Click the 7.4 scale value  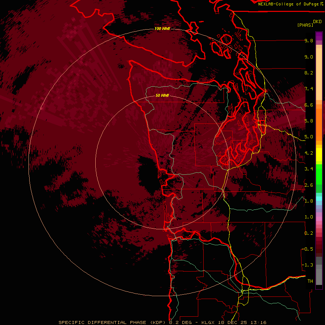click(309, 89)
